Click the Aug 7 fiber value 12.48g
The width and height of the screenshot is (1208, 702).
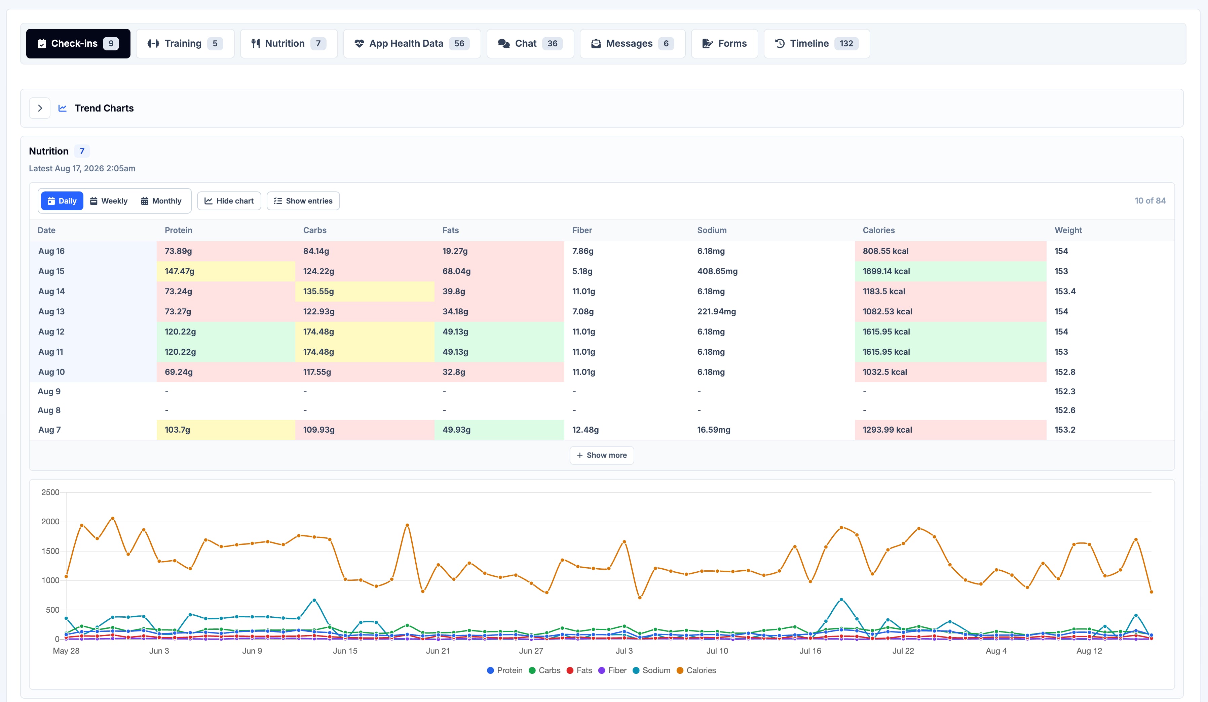585,430
